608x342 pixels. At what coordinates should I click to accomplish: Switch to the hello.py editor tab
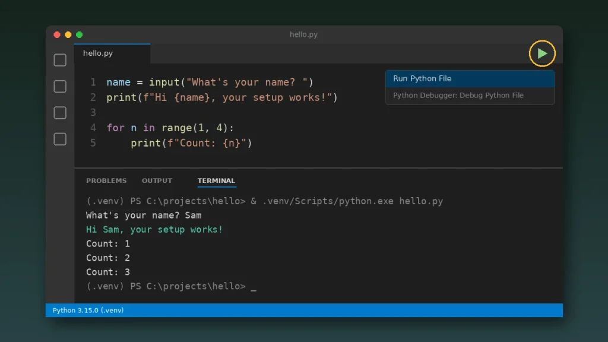coord(112,53)
